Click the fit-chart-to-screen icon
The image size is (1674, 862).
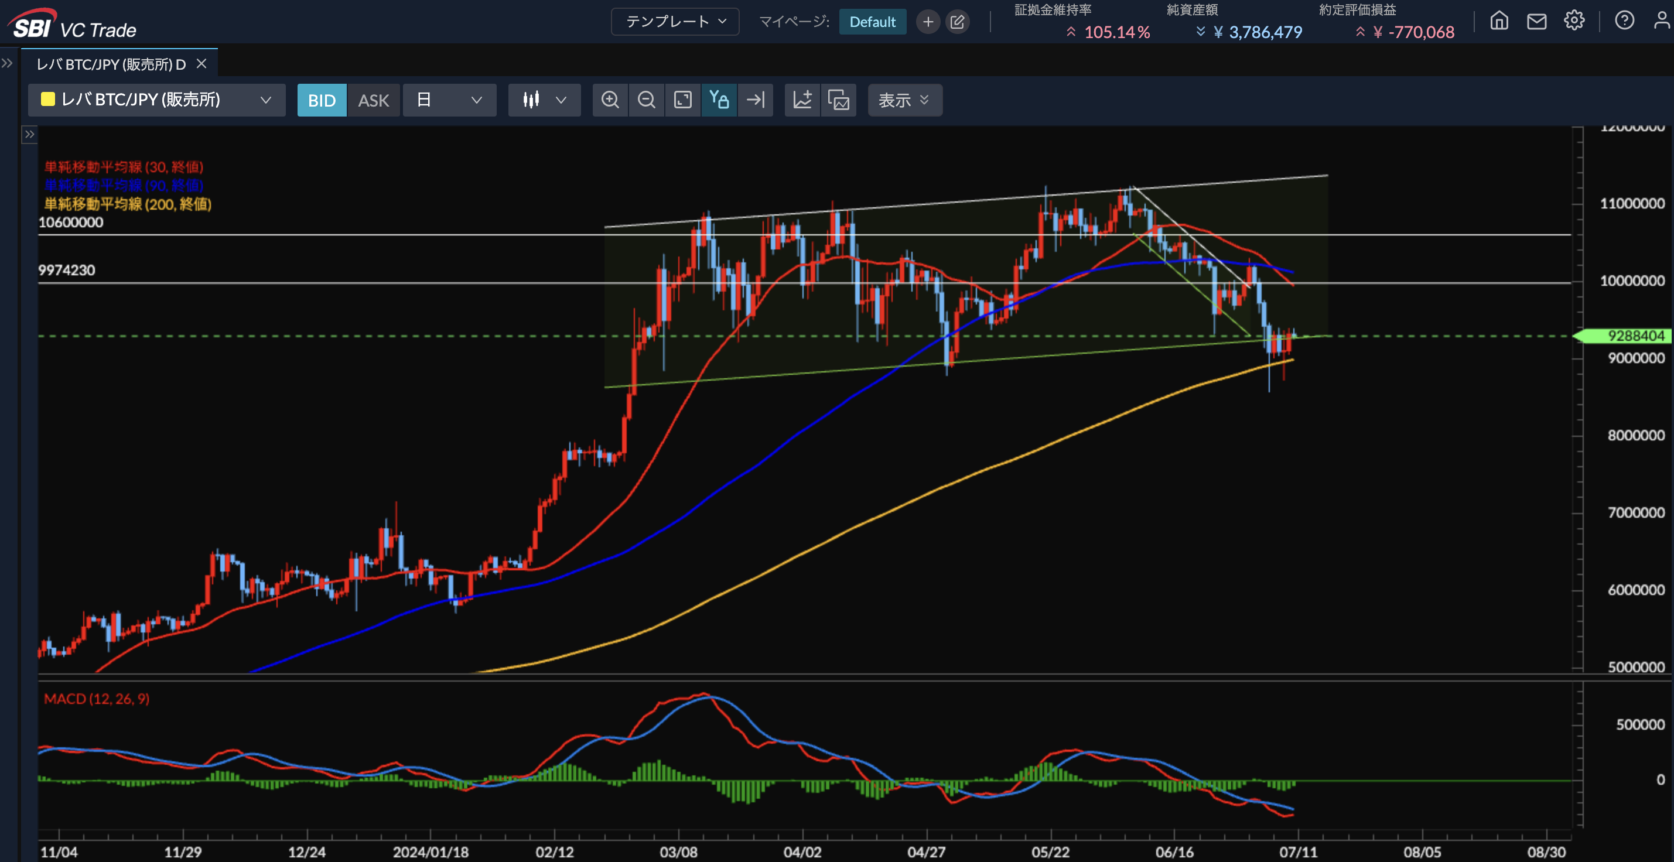point(682,100)
